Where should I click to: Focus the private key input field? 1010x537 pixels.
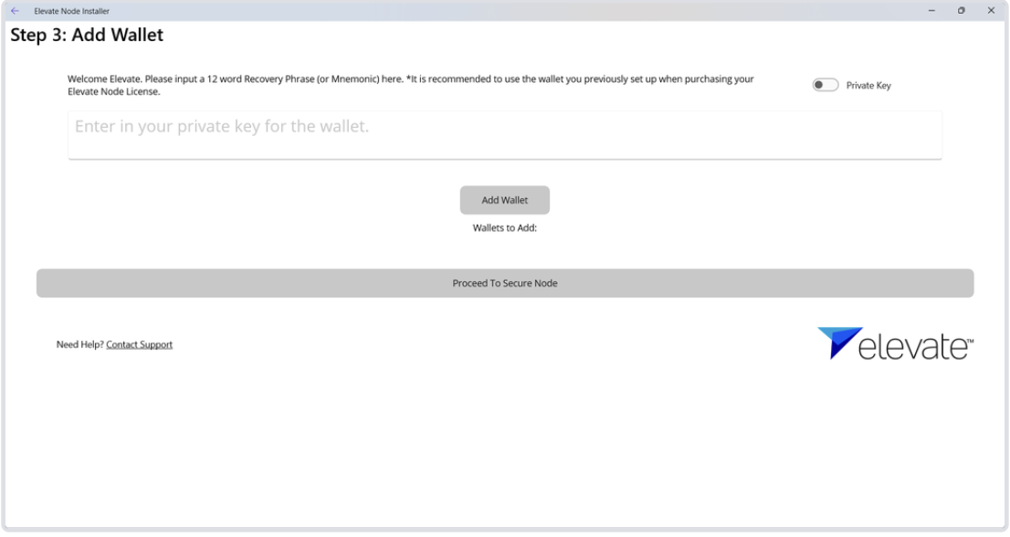click(505, 134)
